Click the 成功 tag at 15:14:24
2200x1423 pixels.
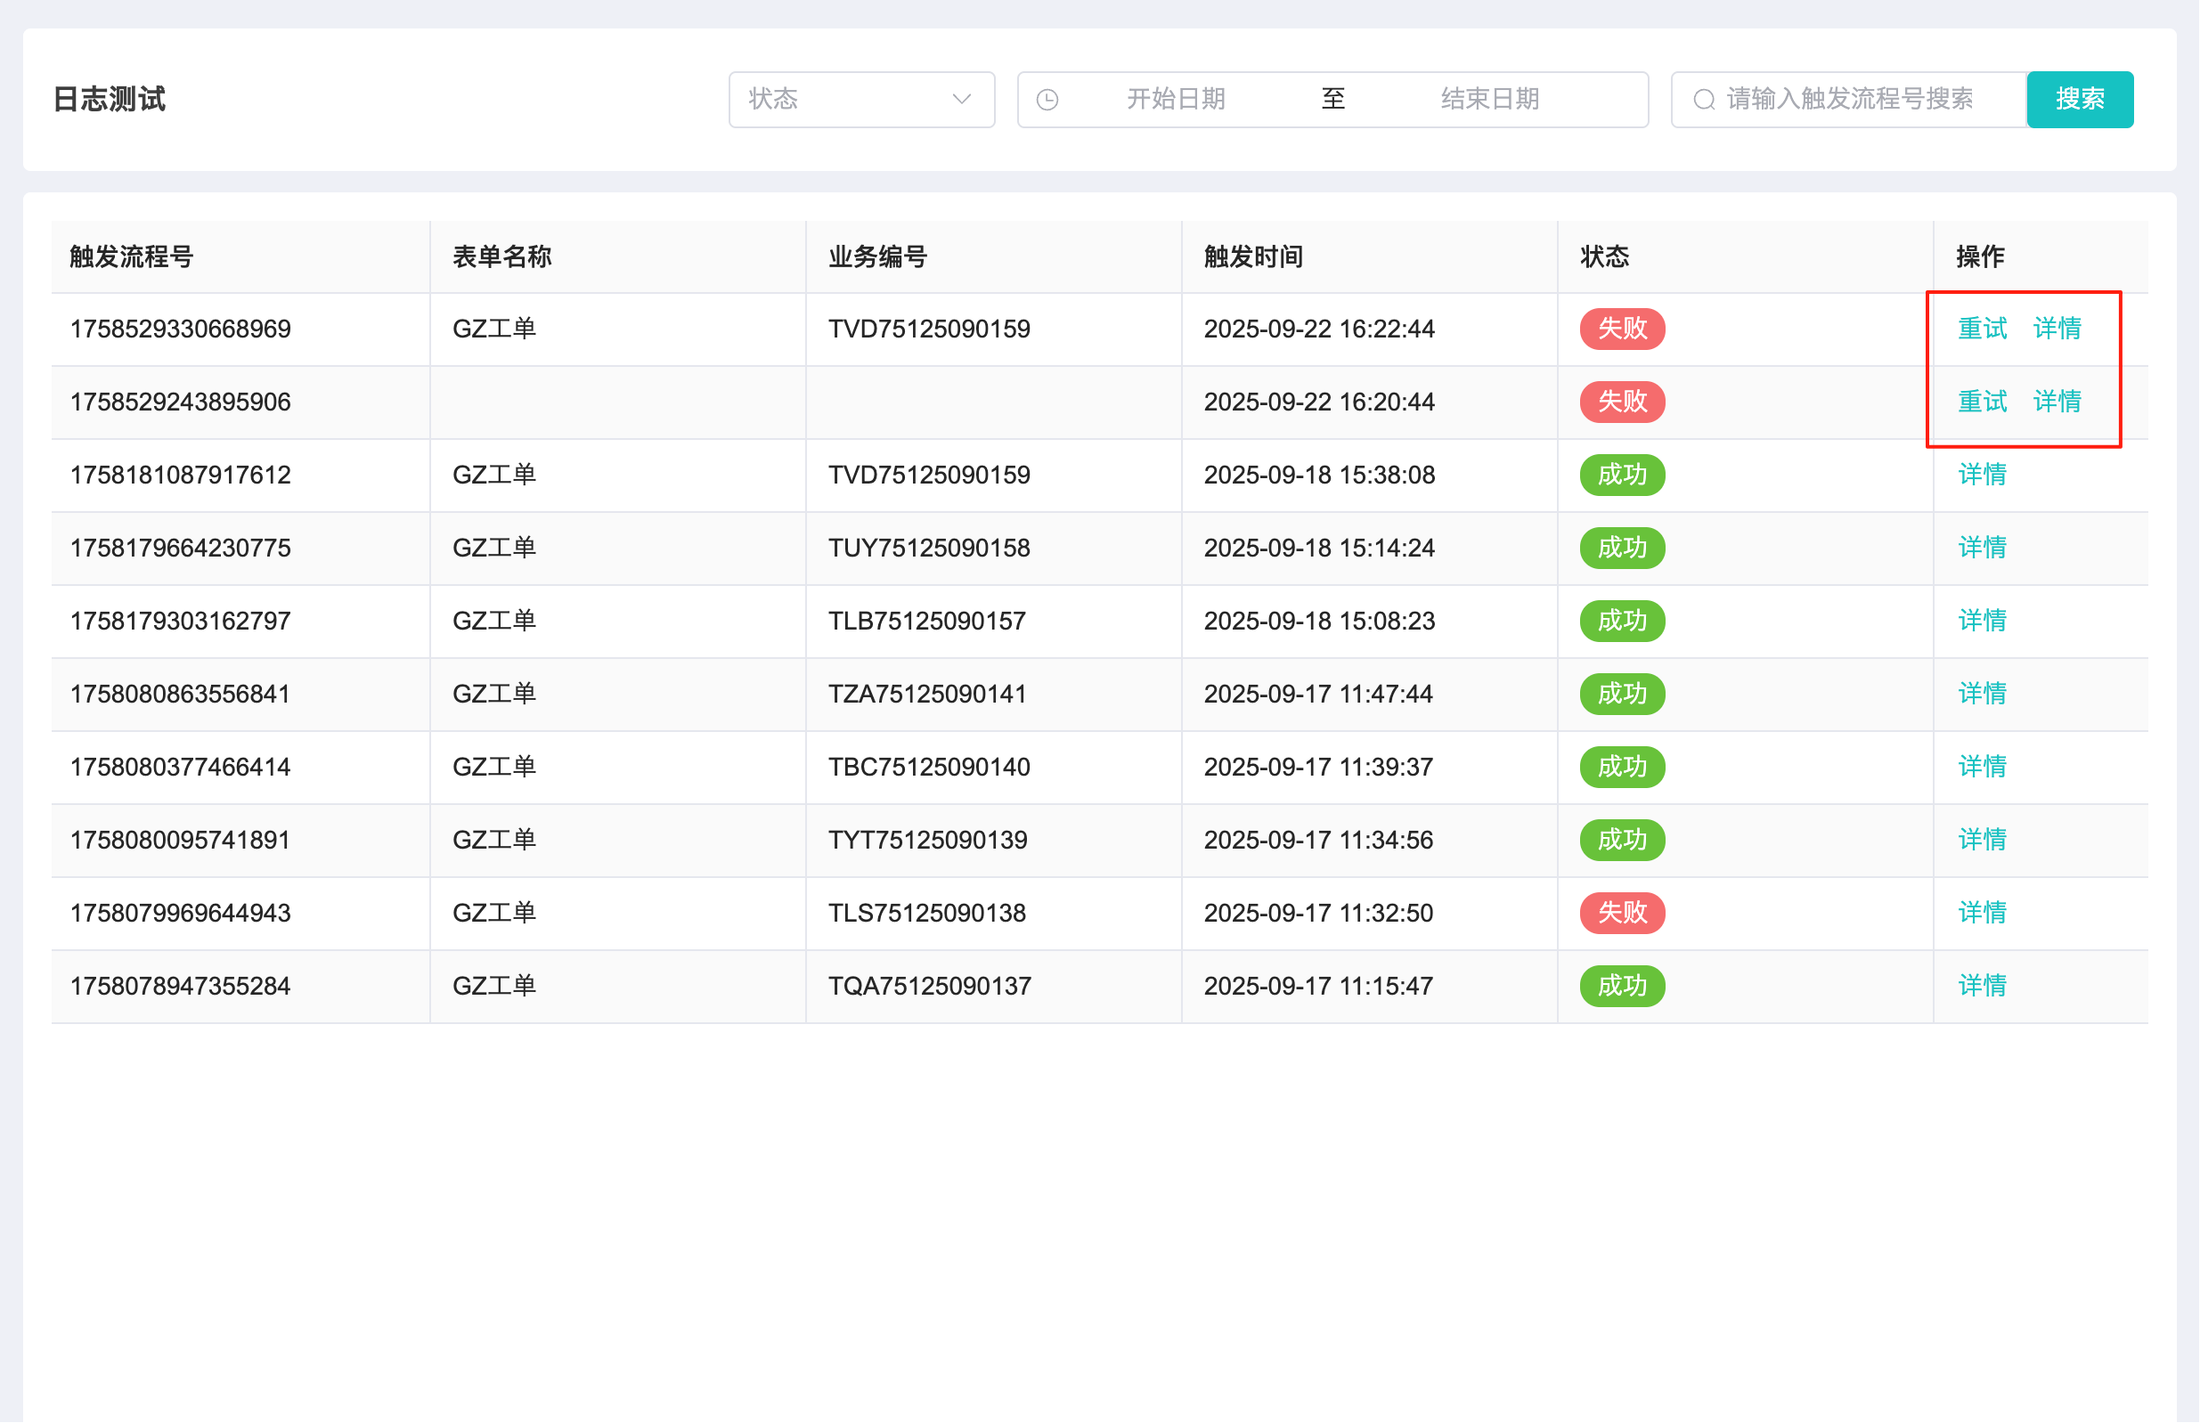tap(1622, 547)
